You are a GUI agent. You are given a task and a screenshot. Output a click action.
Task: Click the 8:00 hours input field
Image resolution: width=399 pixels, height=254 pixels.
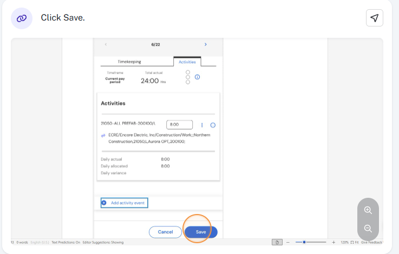pos(179,124)
